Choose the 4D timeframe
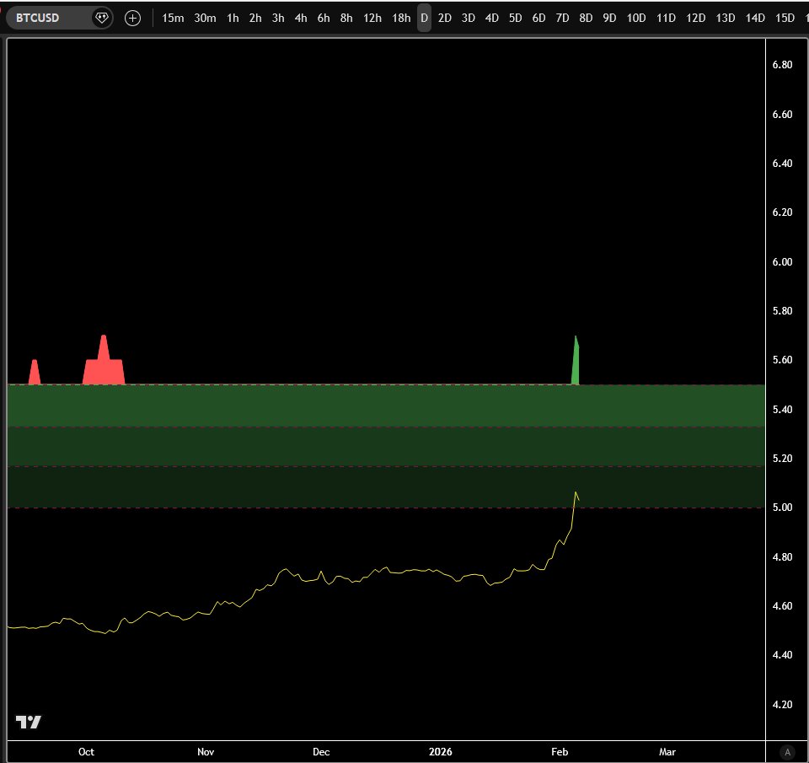809x763 pixels. pos(491,18)
